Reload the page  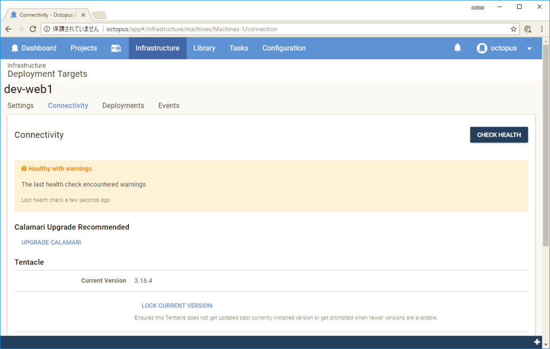coord(33,29)
